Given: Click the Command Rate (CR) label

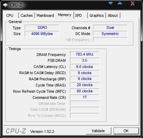Looking at the screenshot, I should [49, 97].
